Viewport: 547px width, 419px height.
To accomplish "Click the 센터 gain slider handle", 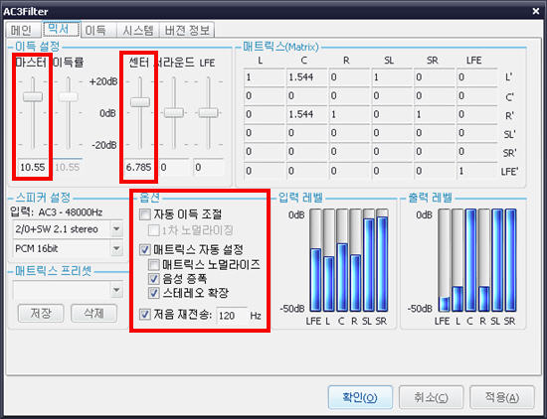I will [140, 102].
